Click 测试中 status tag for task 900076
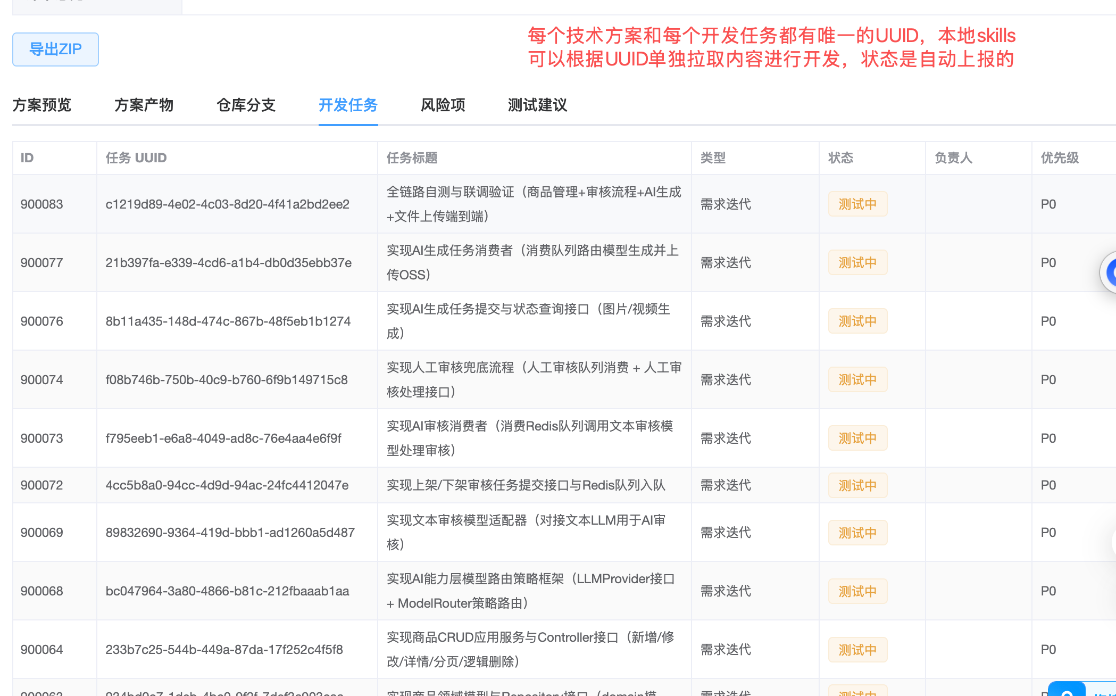This screenshot has height=696, width=1116. (x=858, y=321)
